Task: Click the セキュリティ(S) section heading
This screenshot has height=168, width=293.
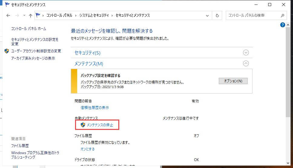Action: 87,53
